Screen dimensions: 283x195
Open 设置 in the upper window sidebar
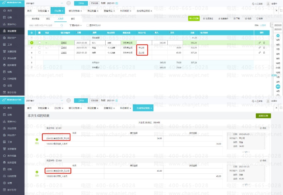[10, 86]
